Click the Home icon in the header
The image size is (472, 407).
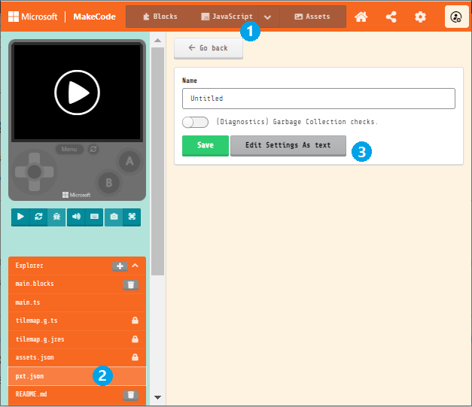coord(361,17)
